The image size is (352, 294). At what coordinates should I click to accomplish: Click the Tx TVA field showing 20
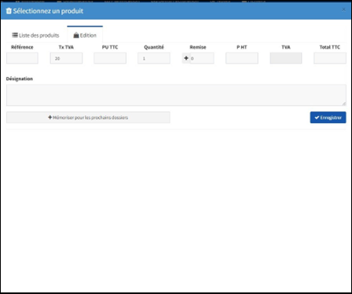click(x=66, y=58)
